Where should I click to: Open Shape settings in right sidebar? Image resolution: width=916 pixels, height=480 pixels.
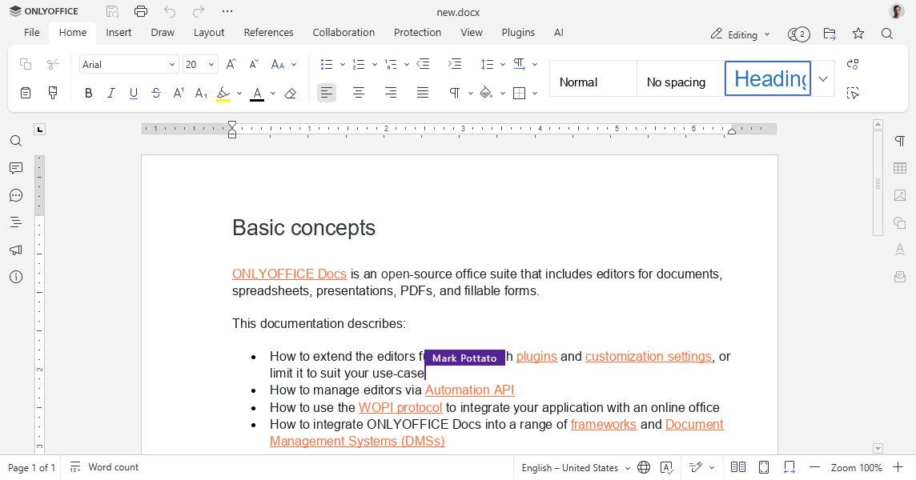[900, 222]
